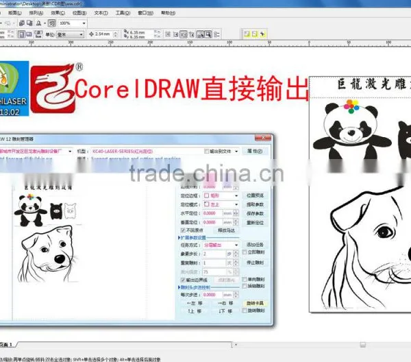
Task: Collapse the 扩展参数设置 section
Action: point(179,238)
